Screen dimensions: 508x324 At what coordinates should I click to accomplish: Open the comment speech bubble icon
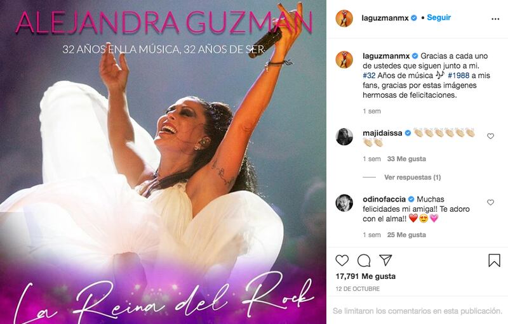pyautogui.click(x=364, y=261)
